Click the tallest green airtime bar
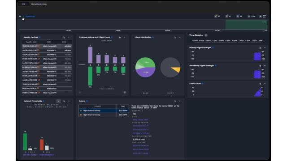Viewport: 287px width, 161px height. click(90, 76)
